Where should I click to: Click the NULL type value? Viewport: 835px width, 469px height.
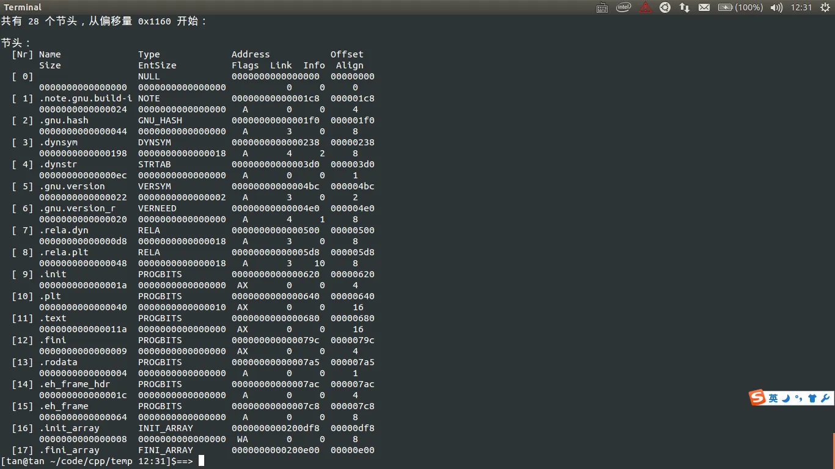point(149,76)
